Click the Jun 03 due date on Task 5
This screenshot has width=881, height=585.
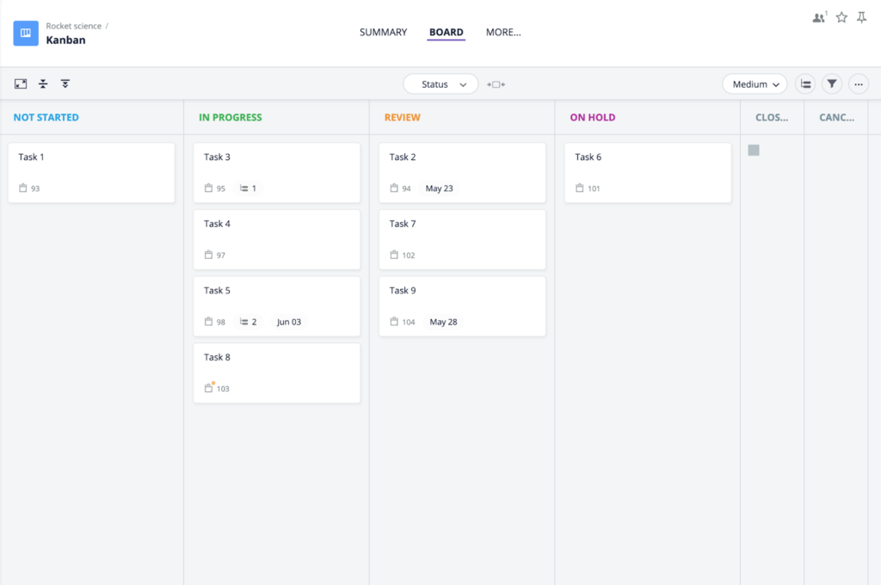click(x=288, y=321)
